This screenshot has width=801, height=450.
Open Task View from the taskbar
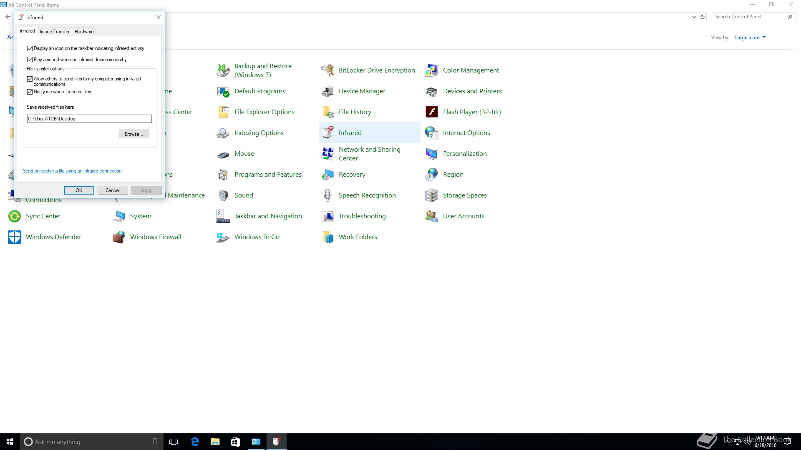tap(174, 442)
